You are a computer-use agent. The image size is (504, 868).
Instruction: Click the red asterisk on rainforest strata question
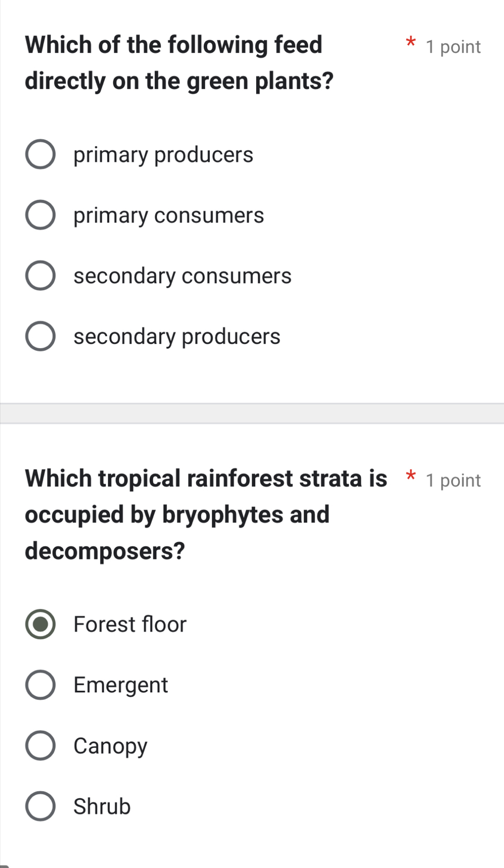tap(410, 475)
